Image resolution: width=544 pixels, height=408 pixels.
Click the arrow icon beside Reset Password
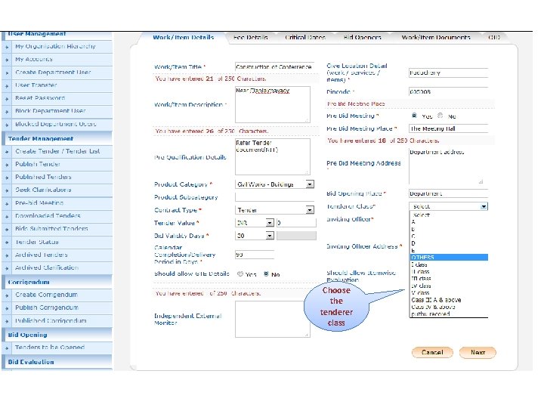coord(7,99)
